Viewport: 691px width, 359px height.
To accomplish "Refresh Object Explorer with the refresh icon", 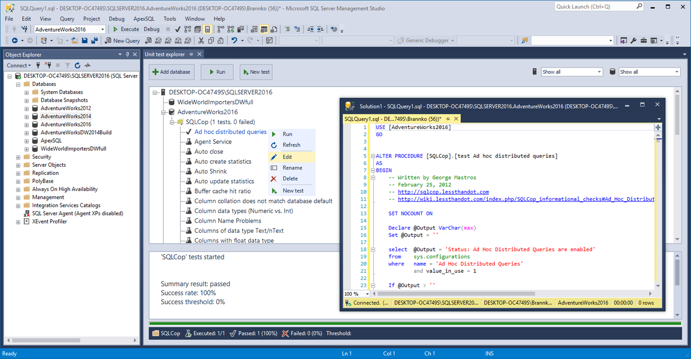I will point(77,66).
